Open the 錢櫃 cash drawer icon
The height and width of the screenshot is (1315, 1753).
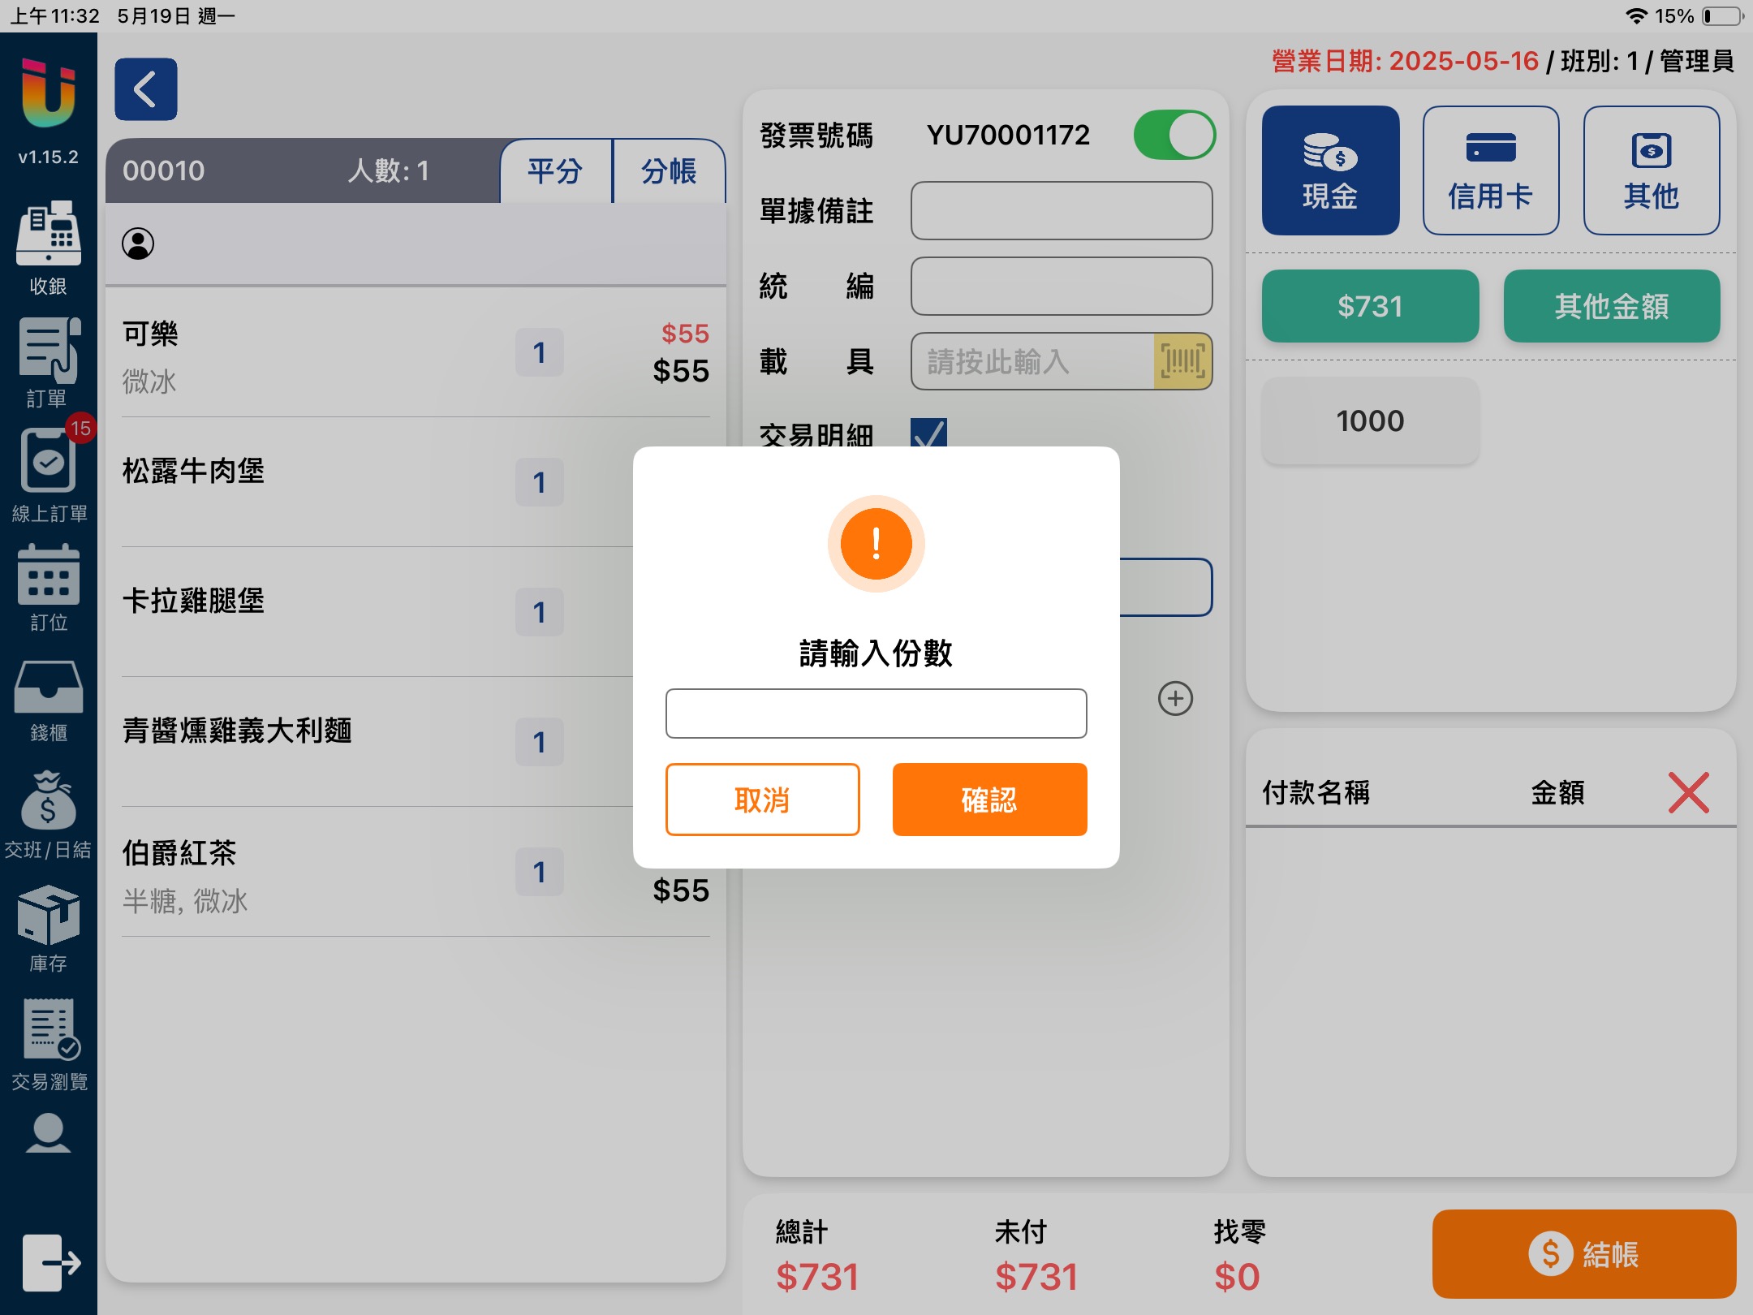click(x=49, y=688)
